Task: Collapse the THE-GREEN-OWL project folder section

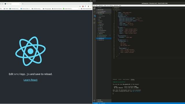Action: click(104, 13)
